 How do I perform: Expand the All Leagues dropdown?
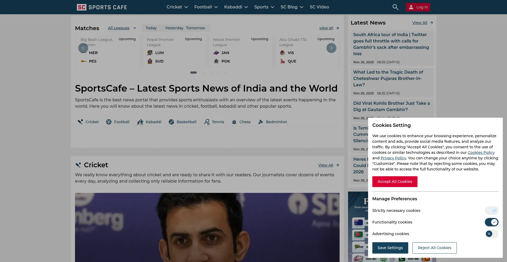coord(122,28)
